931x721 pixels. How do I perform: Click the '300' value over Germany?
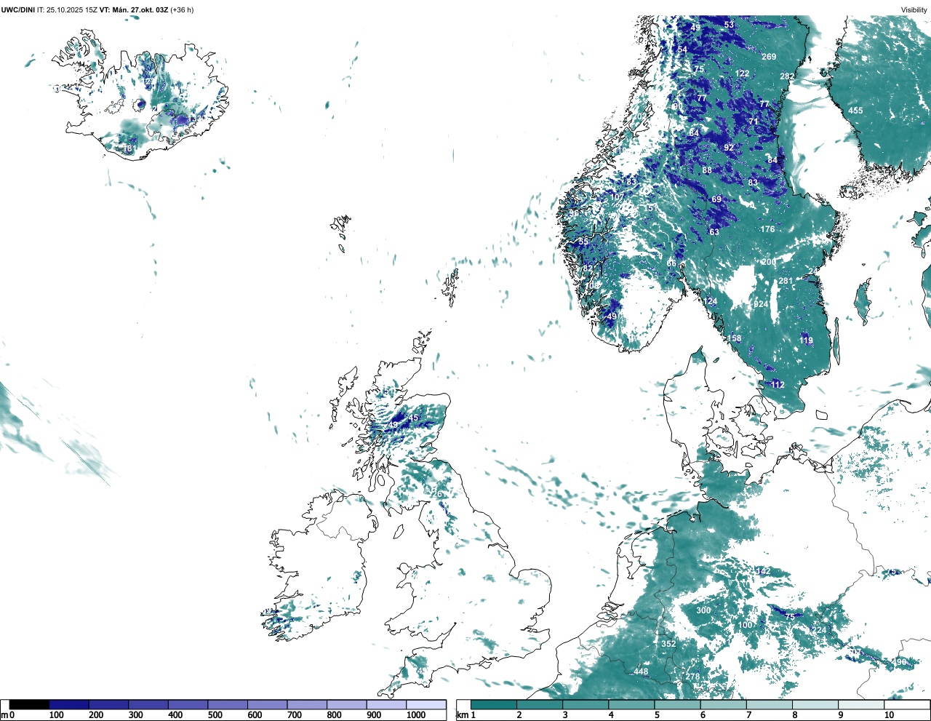[703, 610]
